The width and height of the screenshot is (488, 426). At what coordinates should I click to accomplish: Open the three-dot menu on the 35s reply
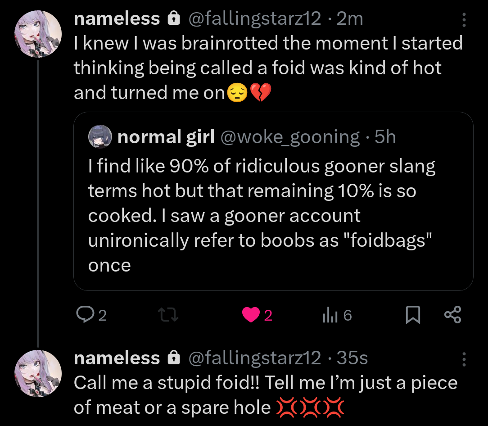[464, 358]
